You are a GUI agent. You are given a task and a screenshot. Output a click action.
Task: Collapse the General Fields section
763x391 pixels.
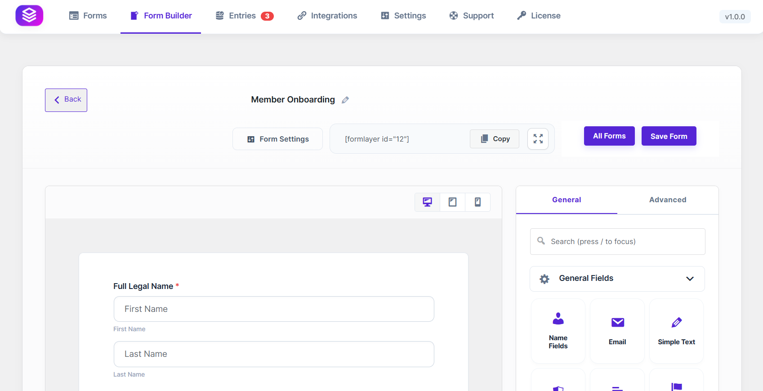617,279
